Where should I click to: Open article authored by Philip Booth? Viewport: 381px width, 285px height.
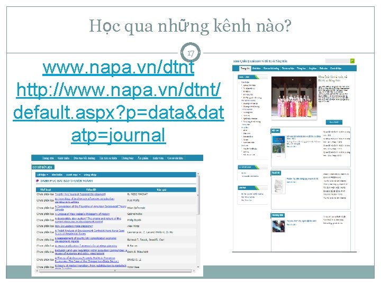[88, 220]
